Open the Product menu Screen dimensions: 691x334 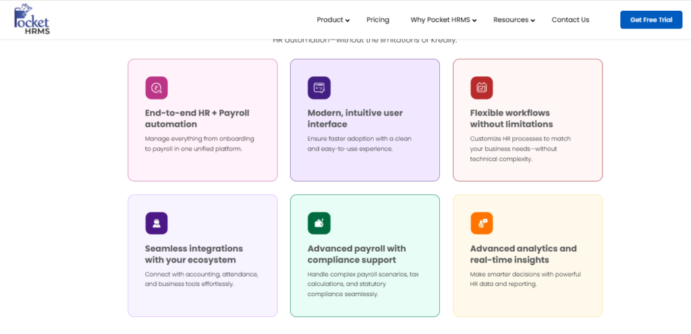pyautogui.click(x=330, y=20)
